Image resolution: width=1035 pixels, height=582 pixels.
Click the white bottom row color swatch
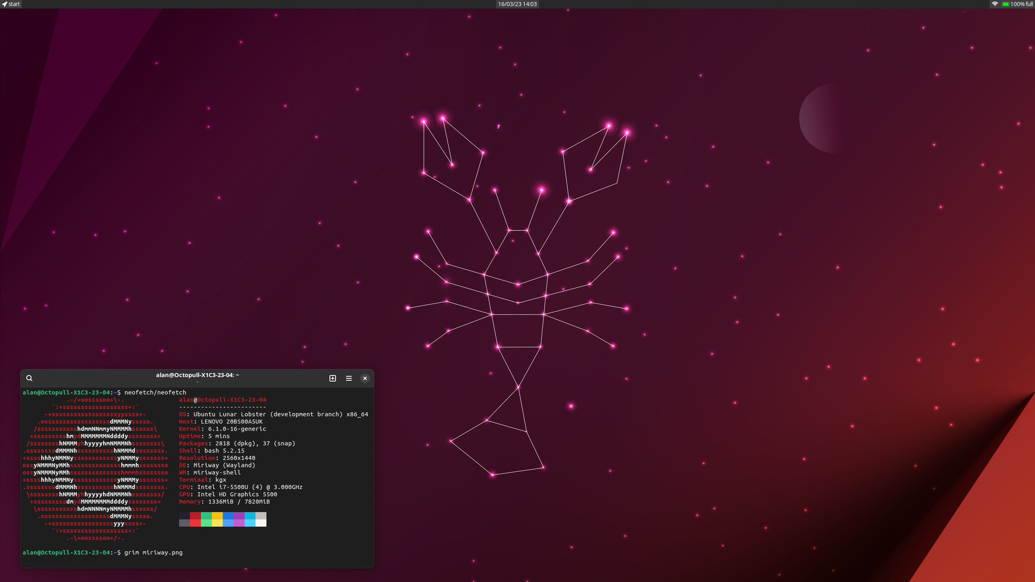pyautogui.click(x=261, y=523)
